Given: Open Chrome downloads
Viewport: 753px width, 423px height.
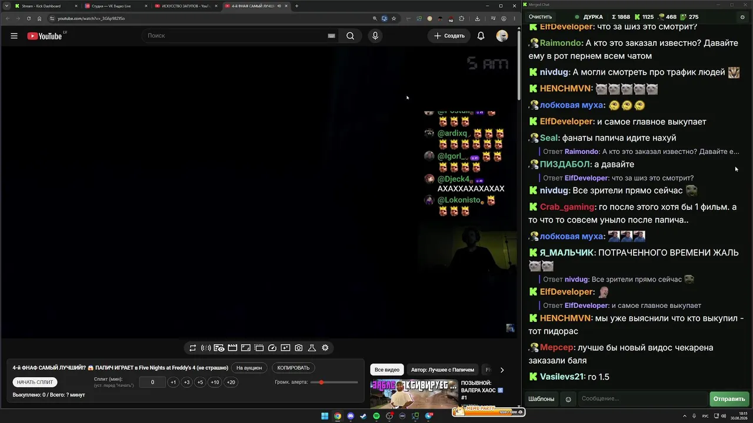Looking at the screenshot, I should pos(477,18).
